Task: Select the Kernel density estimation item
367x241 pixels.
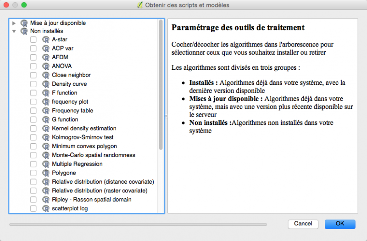Action: (x=84, y=129)
